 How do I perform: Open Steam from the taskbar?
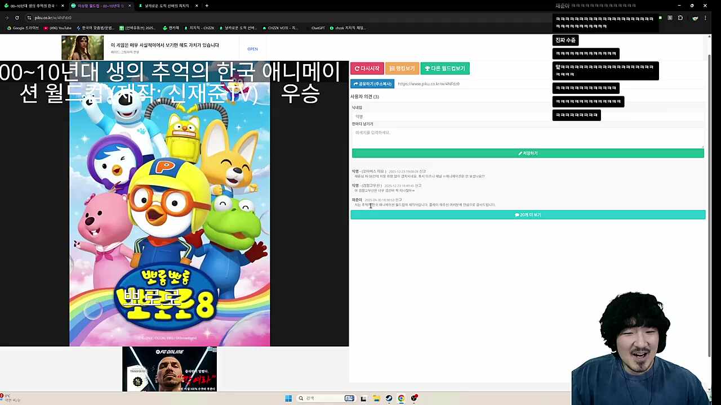(x=389, y=398)
